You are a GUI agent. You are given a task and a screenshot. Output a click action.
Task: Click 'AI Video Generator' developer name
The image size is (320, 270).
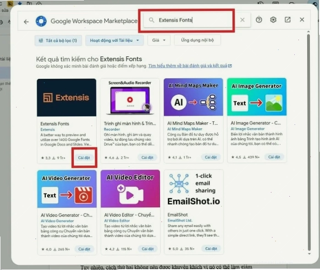point(57,221)
